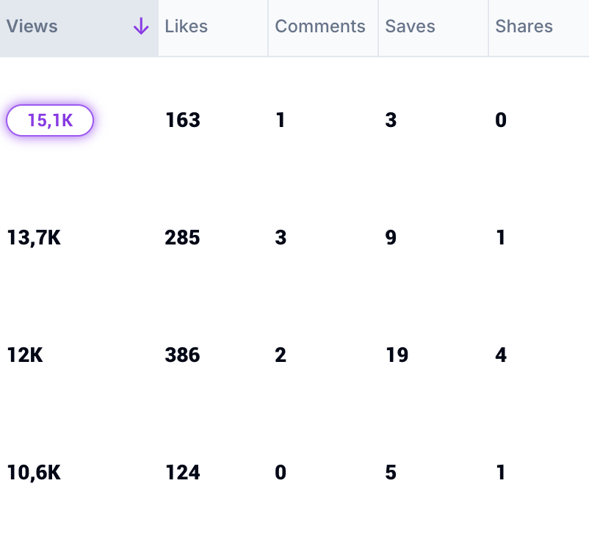Click the highlighted 15,1K views pill
Viewport: 589px width, 555px height.
pos(50,120)
